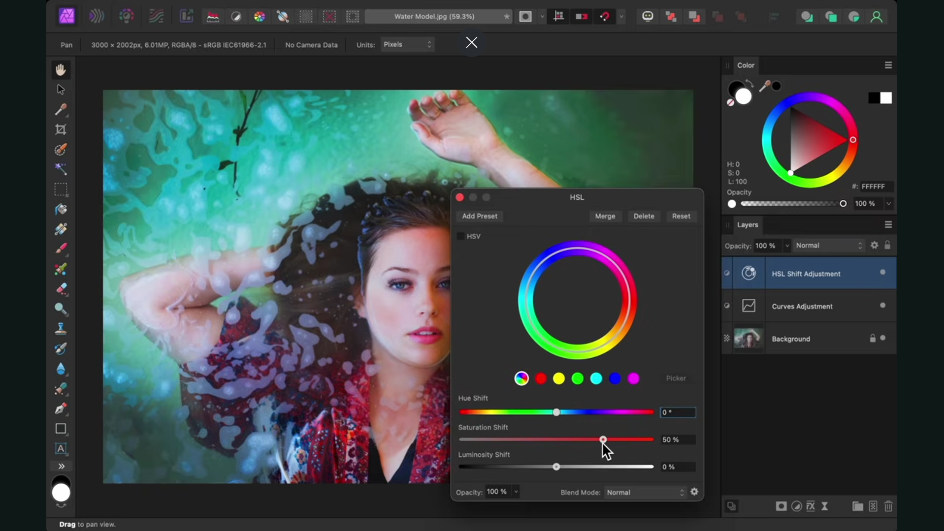
Task: Select the Crop tool
Action: [61, 129]
